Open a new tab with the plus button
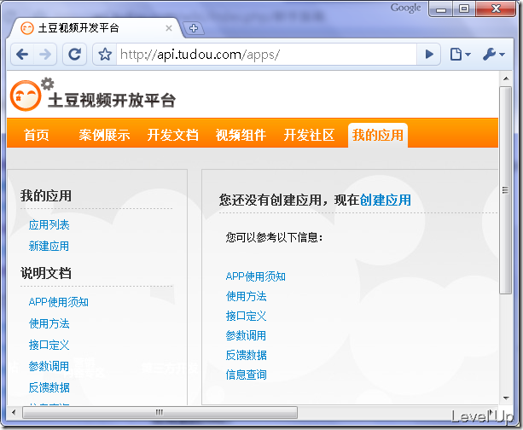 click(x=194, y=28)
